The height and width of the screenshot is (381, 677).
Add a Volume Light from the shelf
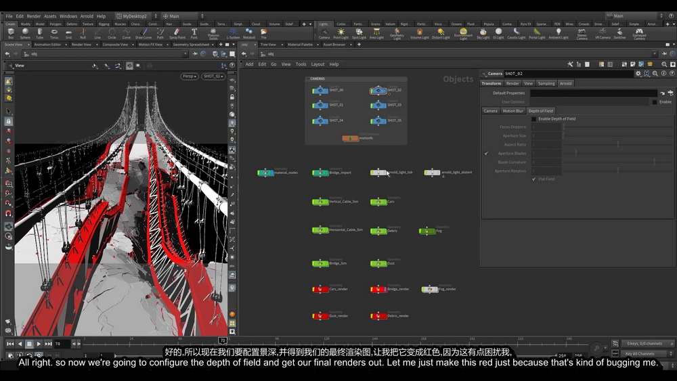(x=419, y=34)
